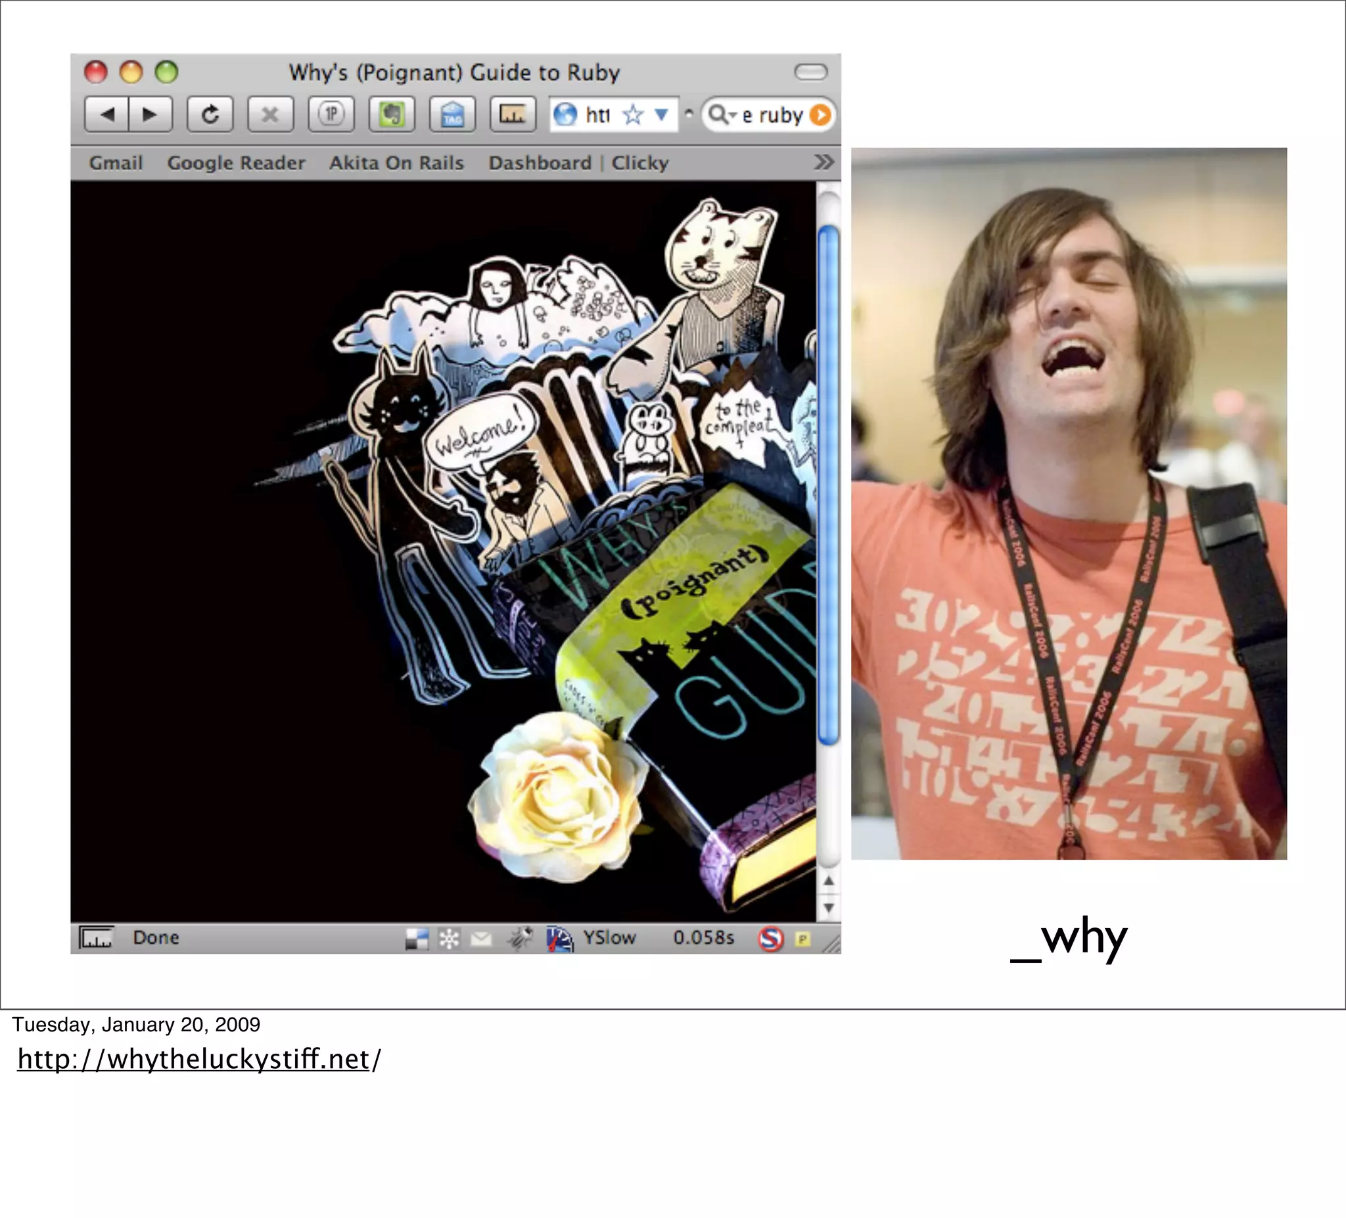
Task: Click the red NoScript S icon
Action: click(770, 939)
